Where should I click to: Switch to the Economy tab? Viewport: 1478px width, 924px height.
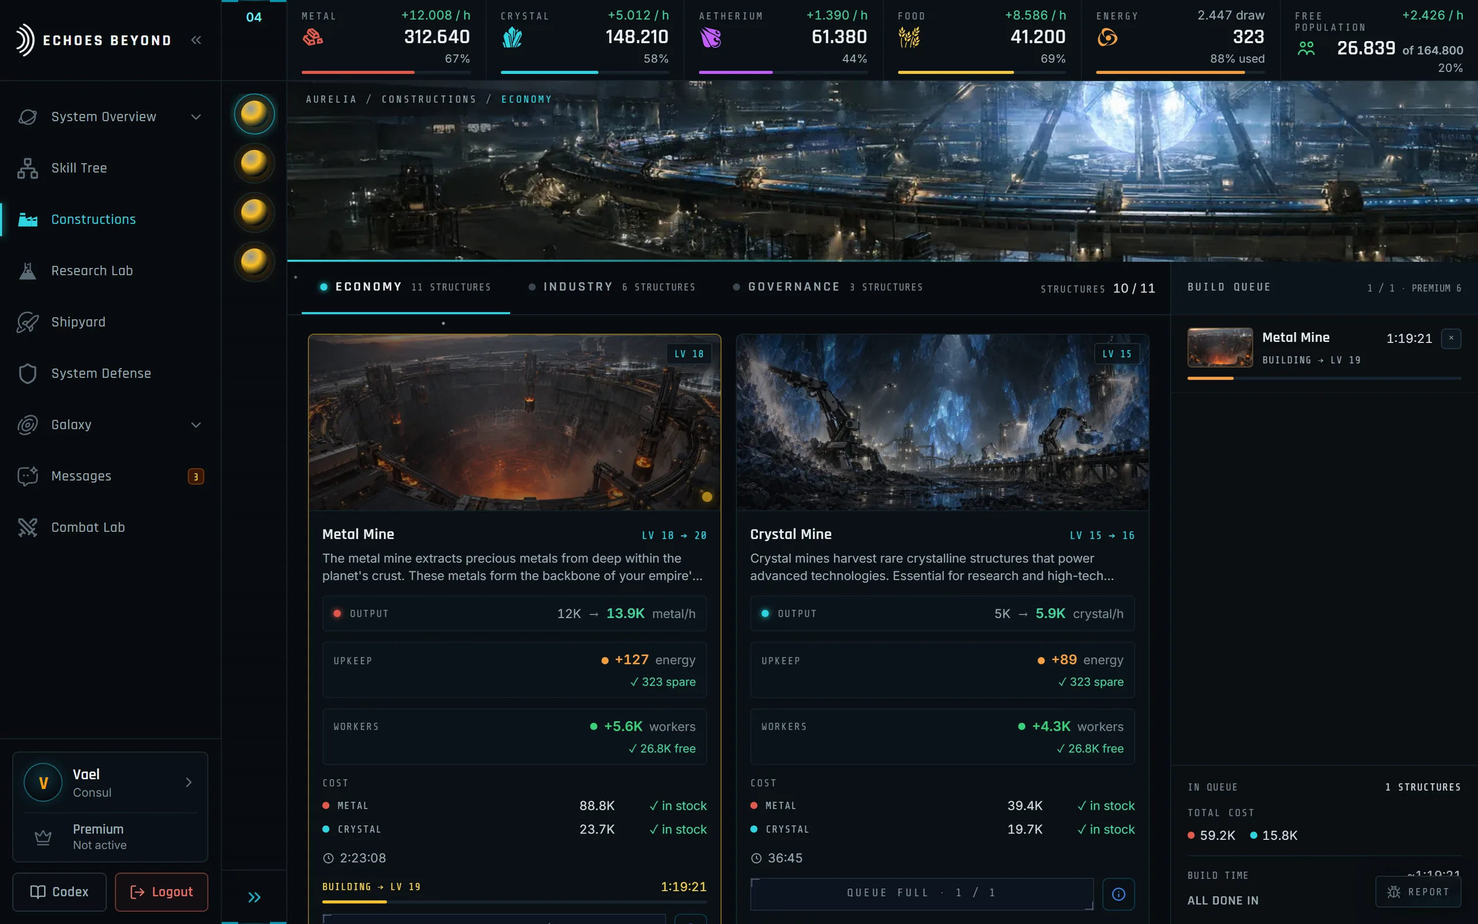[x=405, y=287]
